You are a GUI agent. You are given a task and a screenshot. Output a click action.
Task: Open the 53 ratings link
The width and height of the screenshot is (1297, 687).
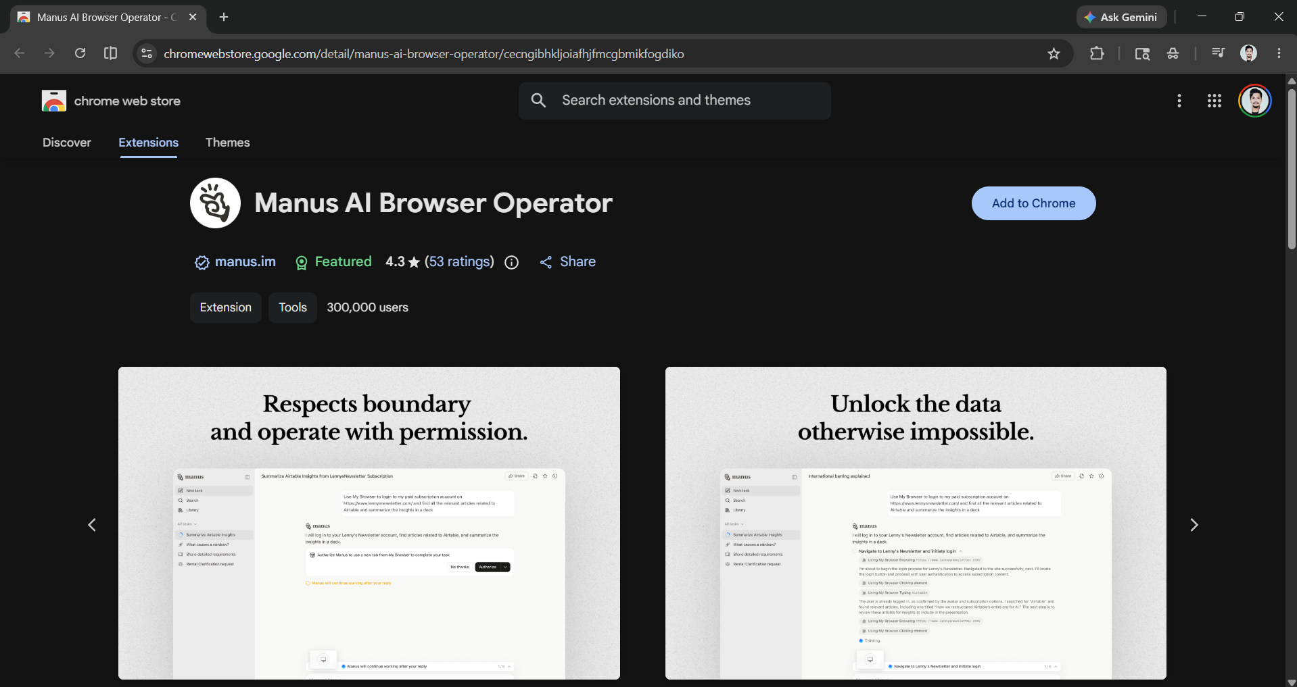click(x=459, y=261)
